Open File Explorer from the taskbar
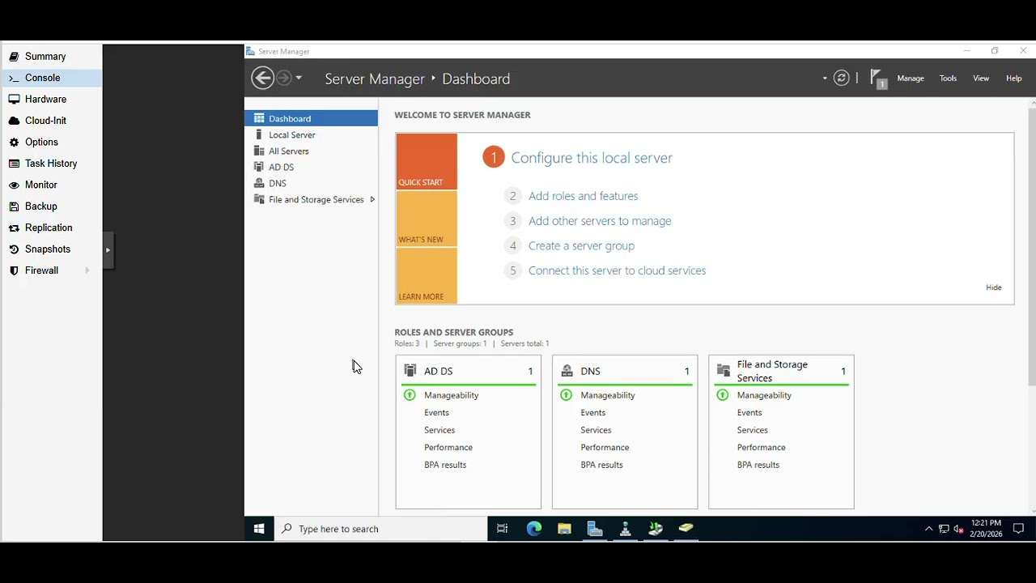The width and height of the screenshot is (1036, 583). coord(564,529)
